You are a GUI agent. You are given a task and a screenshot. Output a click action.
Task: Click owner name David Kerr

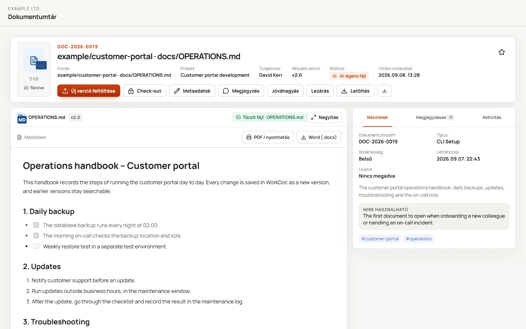point(271,75)
